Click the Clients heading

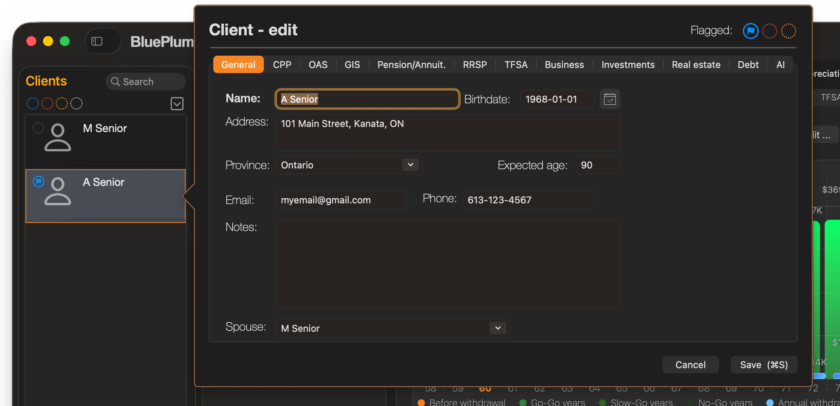point(46,81)
